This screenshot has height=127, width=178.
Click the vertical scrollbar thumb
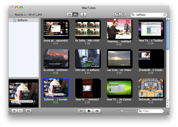click(168, 34)
